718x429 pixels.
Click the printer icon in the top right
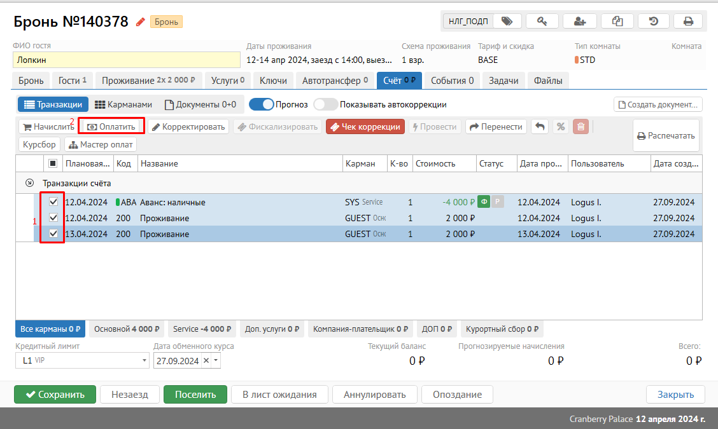click(x=688, y=21)
